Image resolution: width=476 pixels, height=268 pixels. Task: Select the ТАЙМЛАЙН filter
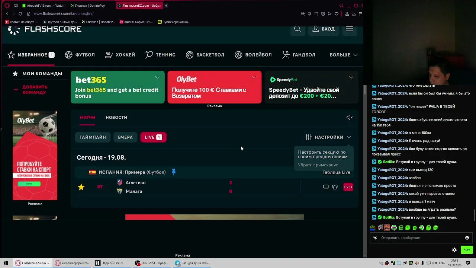93,137
